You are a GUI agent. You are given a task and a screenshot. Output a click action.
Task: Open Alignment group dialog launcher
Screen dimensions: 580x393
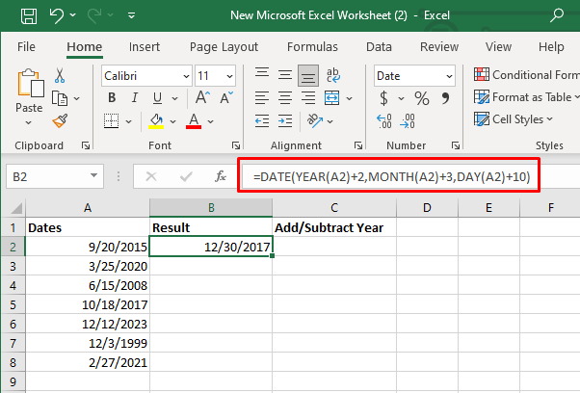coord(357,145)
